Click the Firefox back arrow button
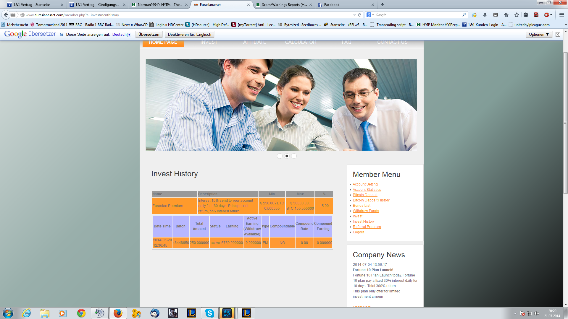Screen dimensions: 568x319 (6, 15)
